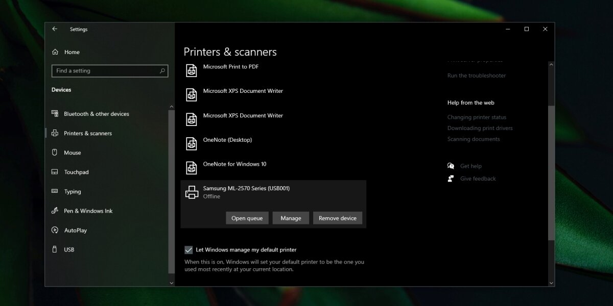Select the Pen & Windows Ink icon
Screen dimensions: 613x306
pyautogui.click(x=54, y=211)
